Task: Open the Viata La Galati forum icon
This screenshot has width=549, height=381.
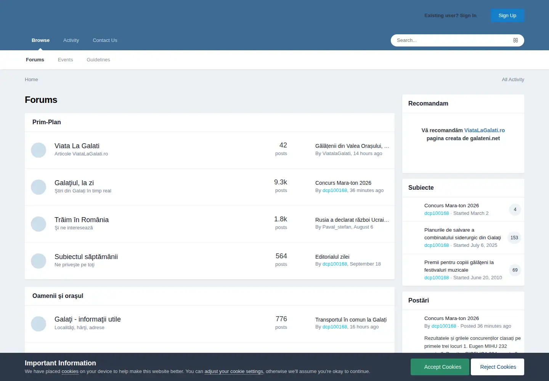Action: [39, 150]
